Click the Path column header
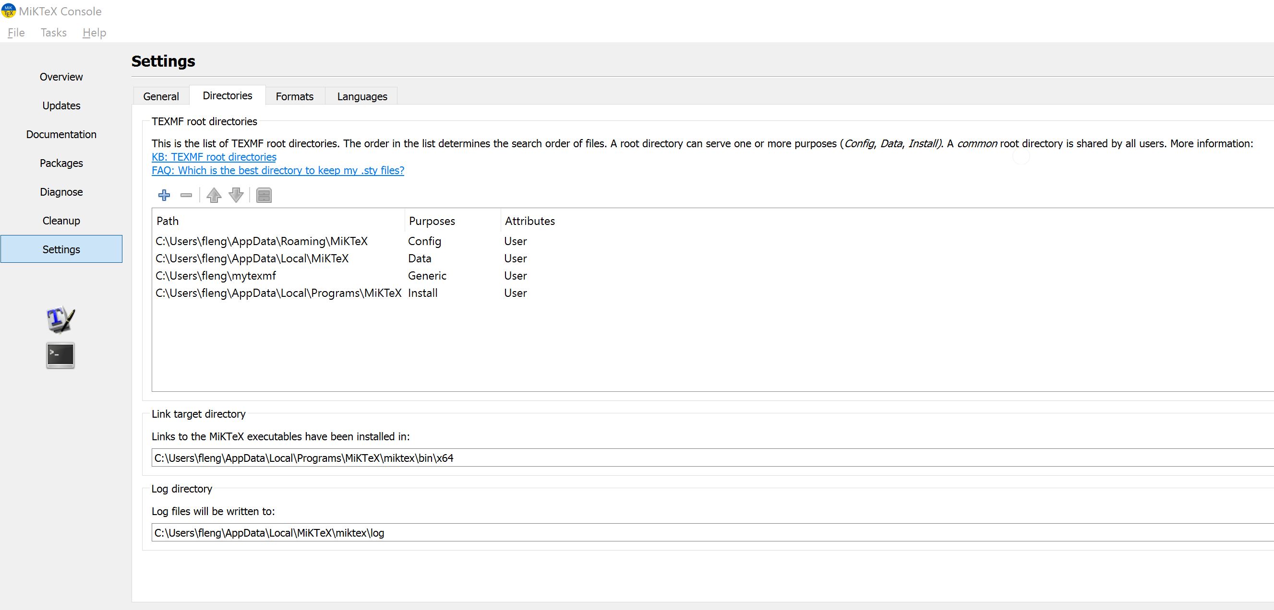 (278, 221)
